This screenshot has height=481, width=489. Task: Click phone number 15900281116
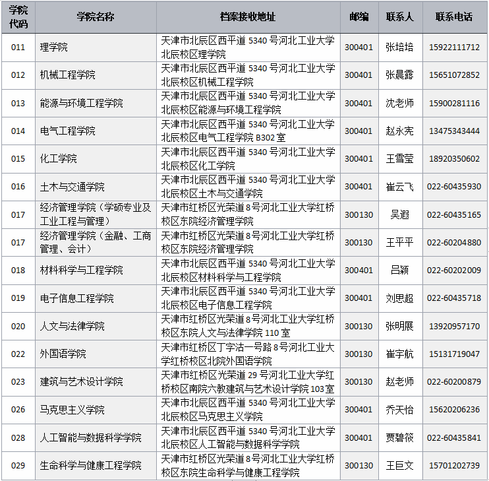(x=454, y=103)
